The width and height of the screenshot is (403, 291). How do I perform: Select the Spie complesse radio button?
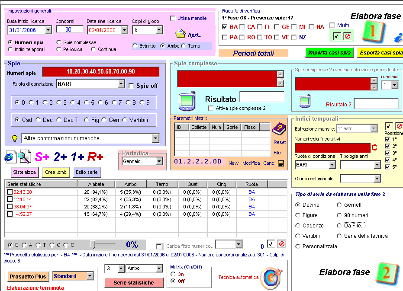[x=59, y=42]
